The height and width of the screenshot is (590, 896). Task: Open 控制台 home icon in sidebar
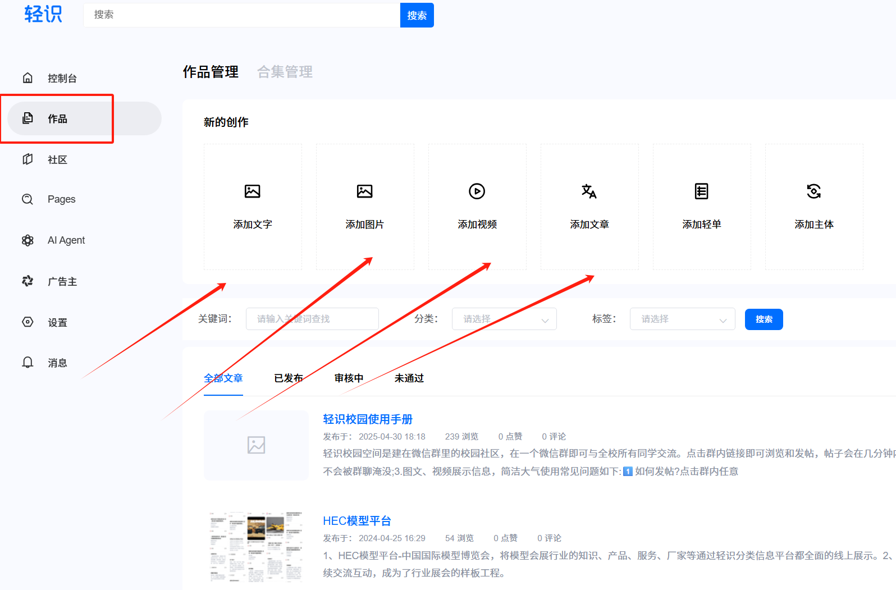pos(28,78)
